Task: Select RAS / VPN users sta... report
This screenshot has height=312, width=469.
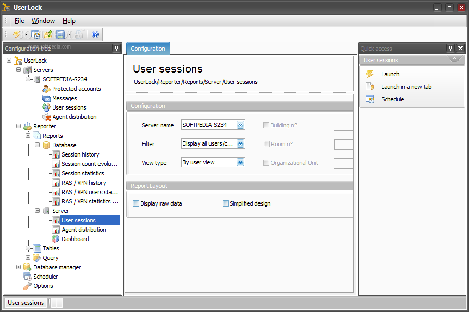Action: pos(90,192)
